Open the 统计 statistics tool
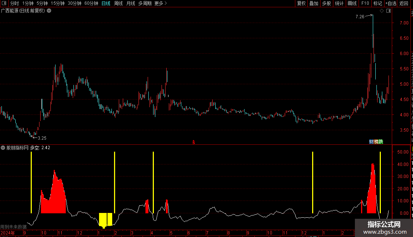The image size is (413, 237). point(339,3)
